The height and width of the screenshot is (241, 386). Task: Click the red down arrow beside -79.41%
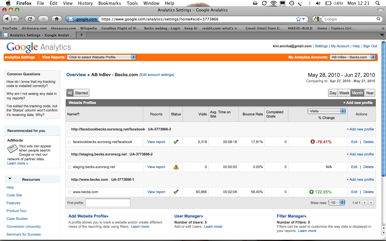tap(312, 142)
